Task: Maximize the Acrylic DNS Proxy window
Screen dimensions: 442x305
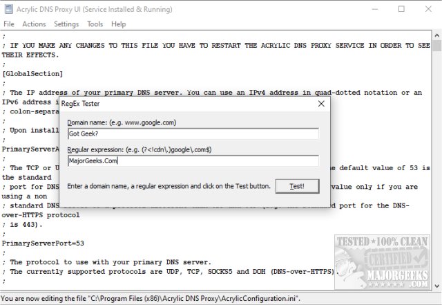Action: 401,9
